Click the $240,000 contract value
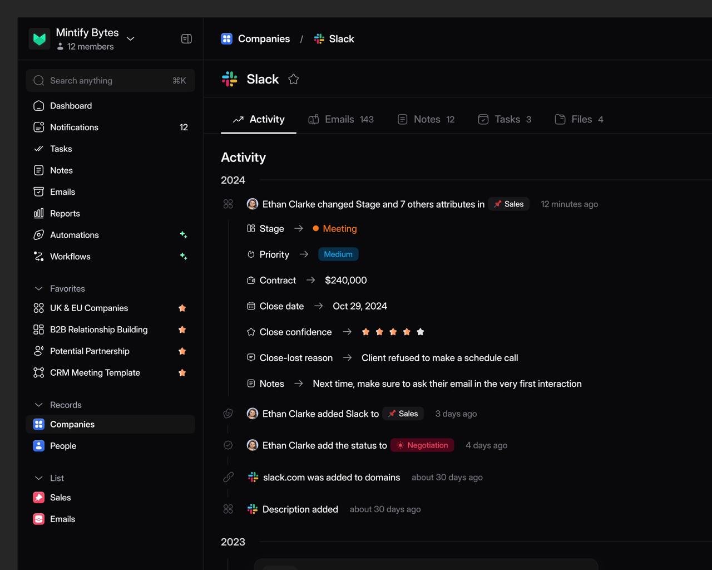The width and height of the screenshot is (712, 570). (346, 281)
